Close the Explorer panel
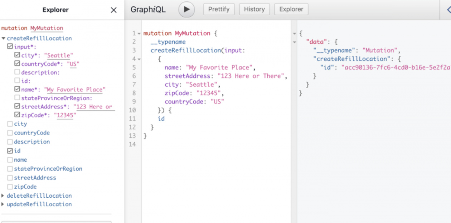This screenshot has height=223, width=451. [x=113, y=10]
